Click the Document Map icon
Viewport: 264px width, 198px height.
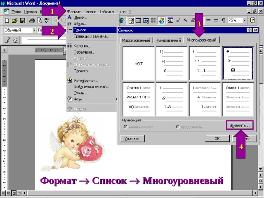click(170, 21)
